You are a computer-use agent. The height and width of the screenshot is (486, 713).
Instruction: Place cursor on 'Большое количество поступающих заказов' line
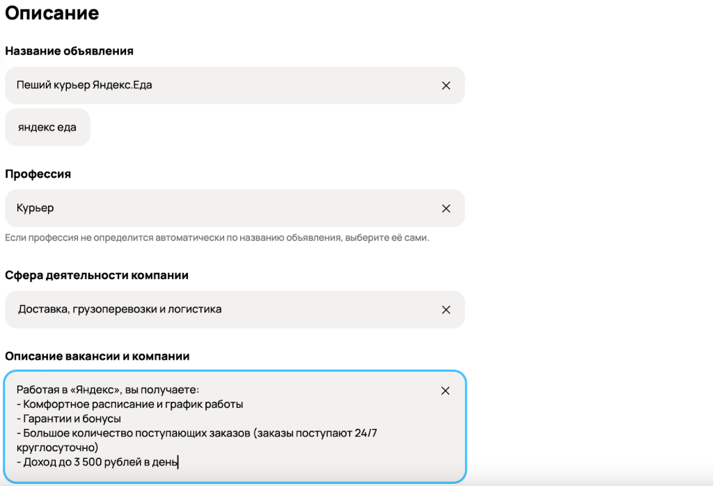(195, 433)
